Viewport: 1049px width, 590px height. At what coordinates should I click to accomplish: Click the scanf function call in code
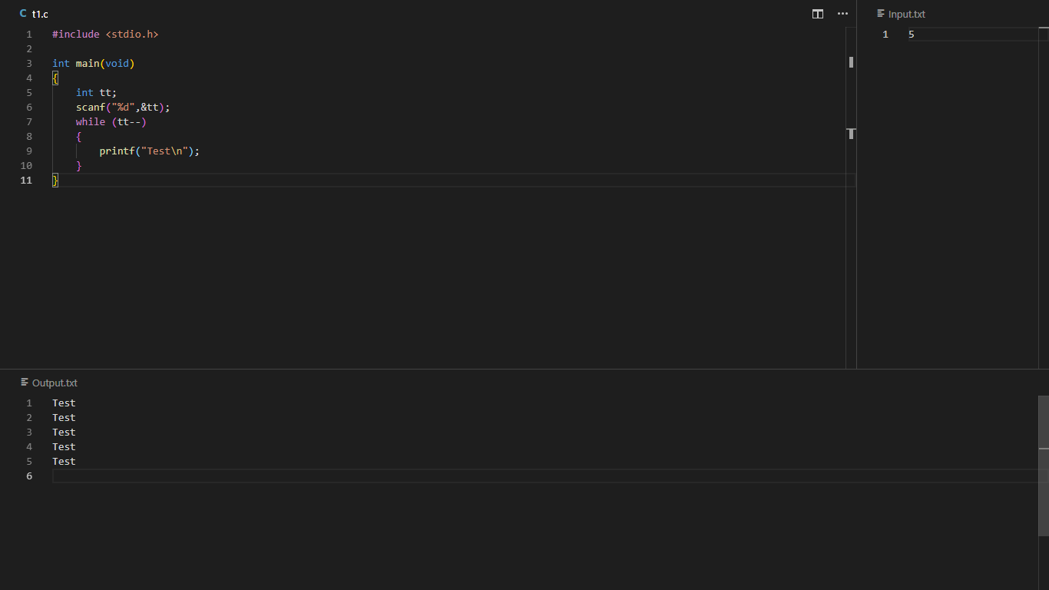[x=91, y=108]
